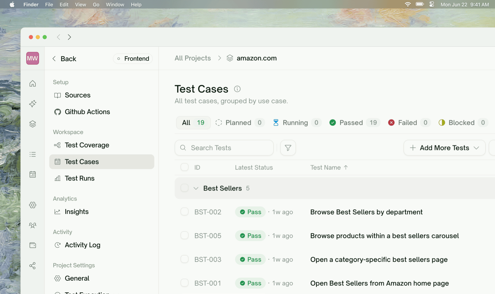This screenshot has width=495, height=294.
Task: Open the team members icon in rail
Action: (x=32, y=225)
